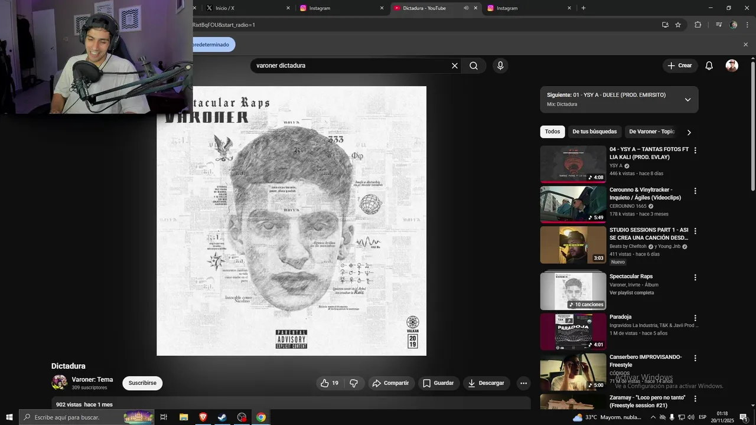Image resolution: width=756 pixels, height=425 pixels.
Task: Open options menu for STUDIO SESSIONS PART 1
Action: coord(695,231)
